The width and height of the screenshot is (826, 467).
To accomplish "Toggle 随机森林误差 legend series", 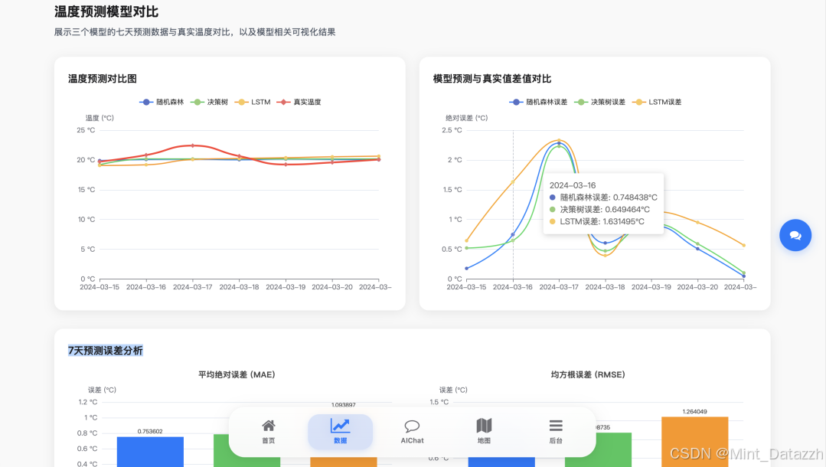I will [x=538, y=102].
